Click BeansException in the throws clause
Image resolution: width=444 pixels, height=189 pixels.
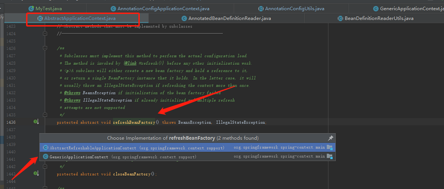click(x=195, y=122)
